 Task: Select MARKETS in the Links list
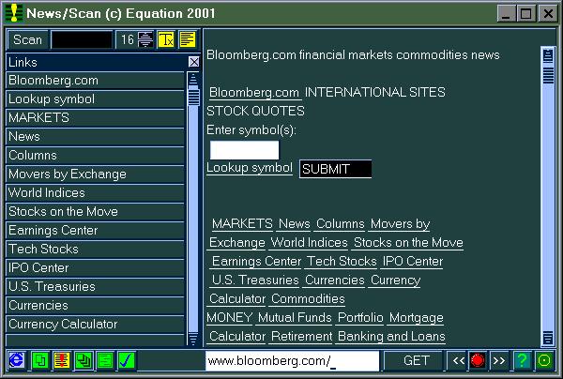(x=95, y=117)
